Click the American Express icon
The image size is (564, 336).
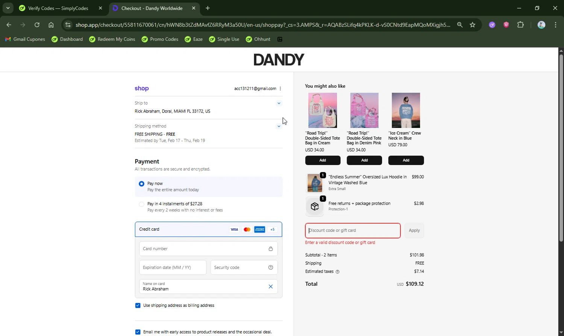click(259, 229)
